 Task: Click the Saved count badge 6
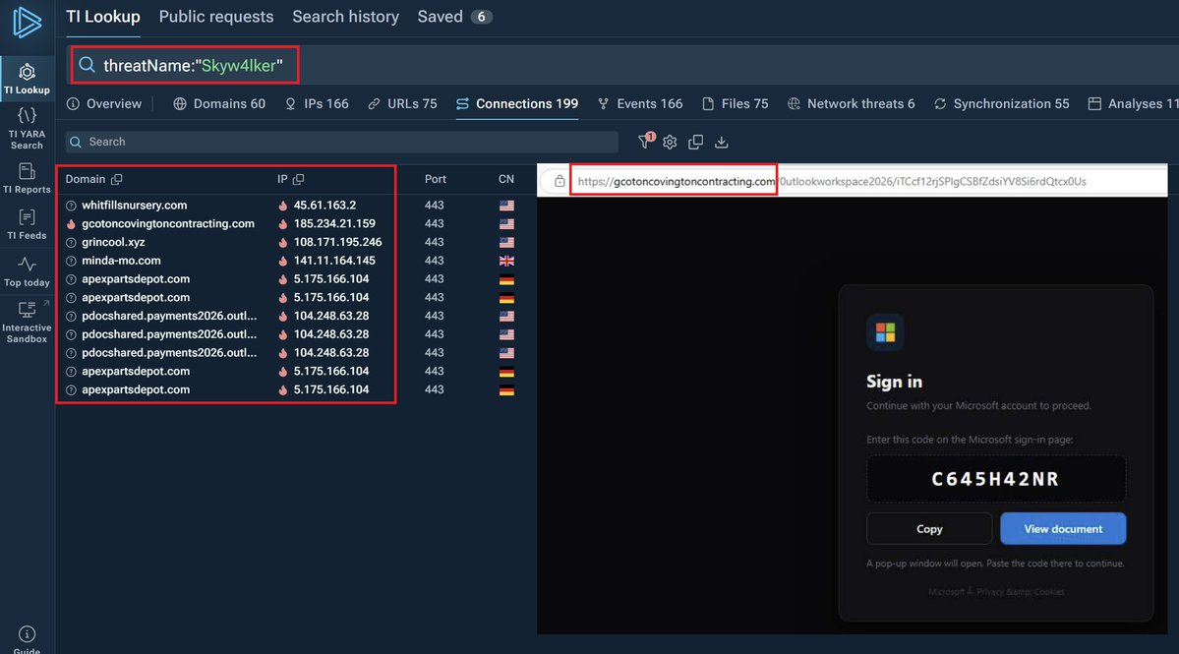click(x=481, y=17)
